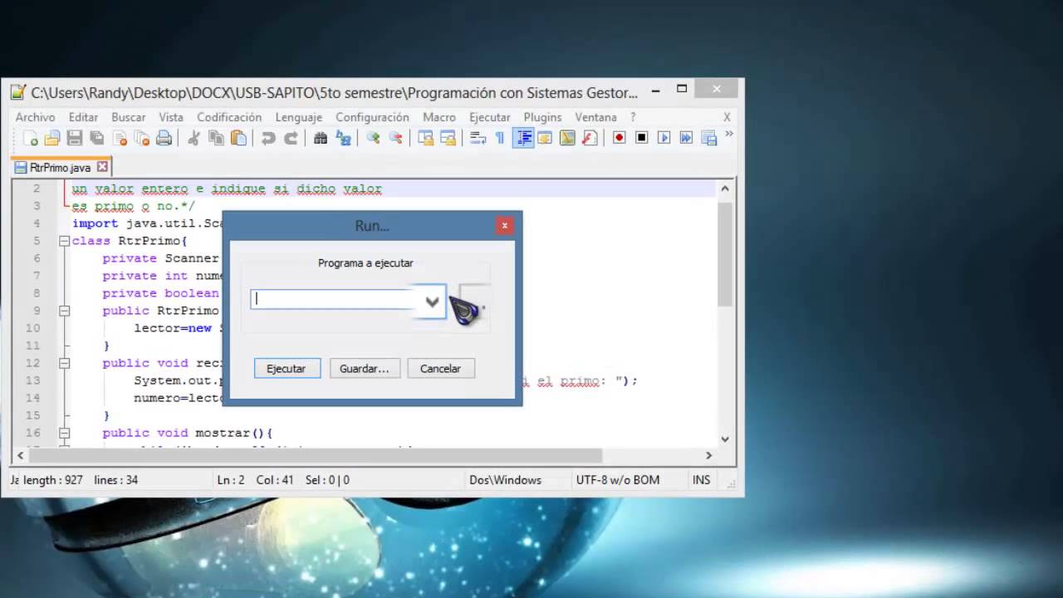Click the Save toolbar icon
Image resolution: width=1063 pixels, height=598 pixels.
tap(75, 138)
